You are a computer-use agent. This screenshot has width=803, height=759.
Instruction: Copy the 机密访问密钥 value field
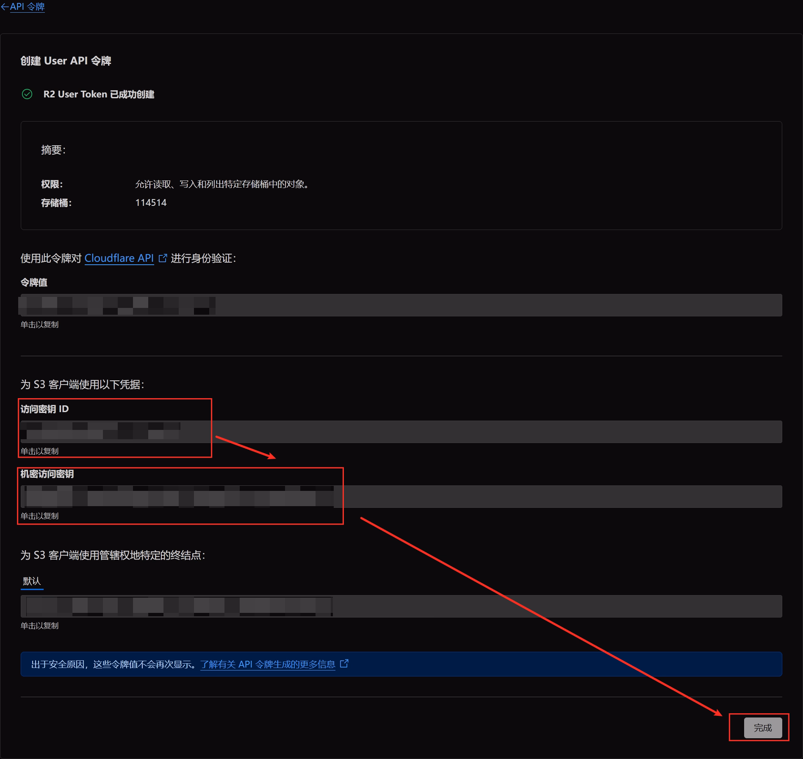(x=401, y=496)
